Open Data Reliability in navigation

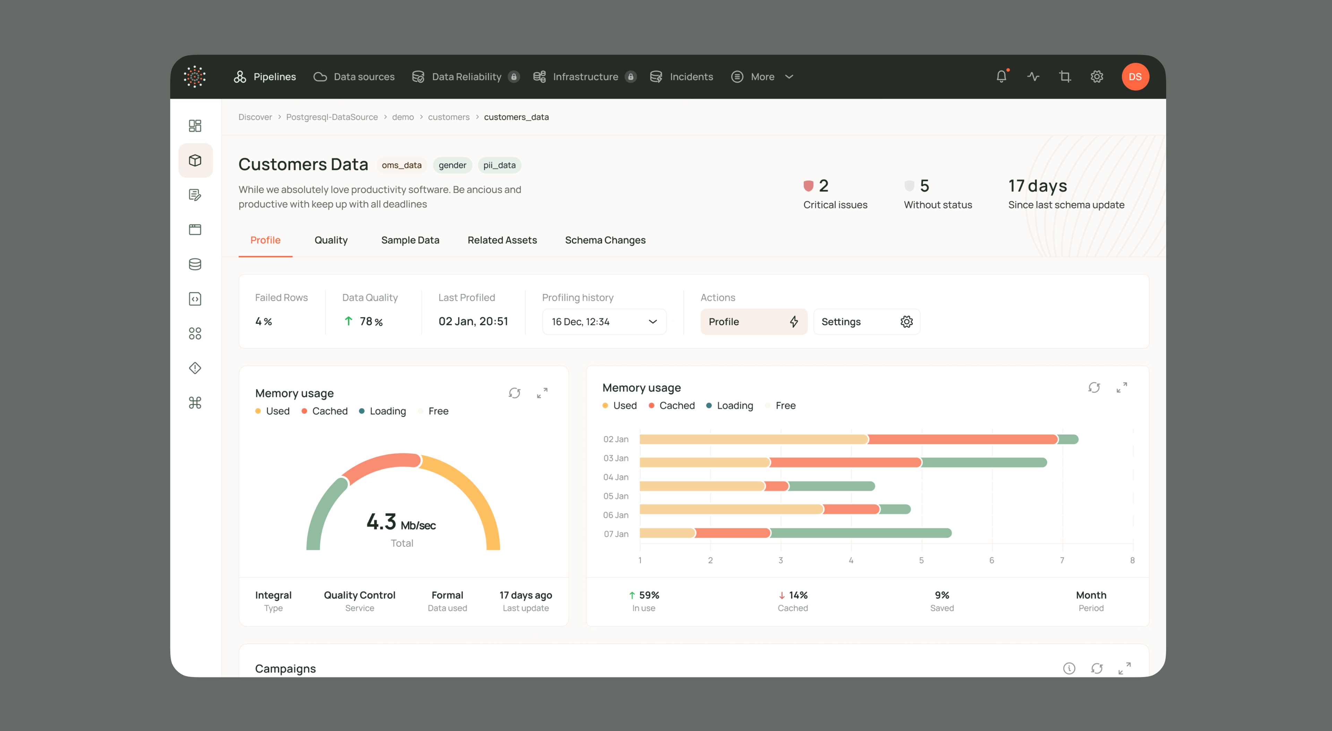point(466,77)
